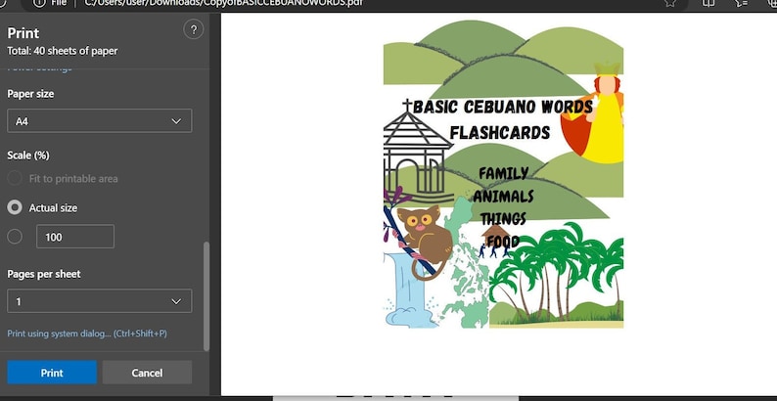The height and width of the screenshot is (401, 777).
Task: Click the blue Print button
Action: [52, 373]
